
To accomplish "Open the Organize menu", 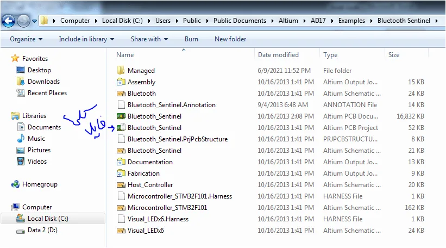I will (x=26, y=39).
